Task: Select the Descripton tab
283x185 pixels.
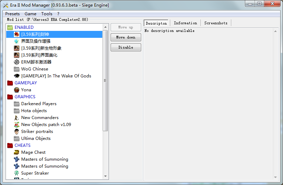Action: tap(156, 23)
